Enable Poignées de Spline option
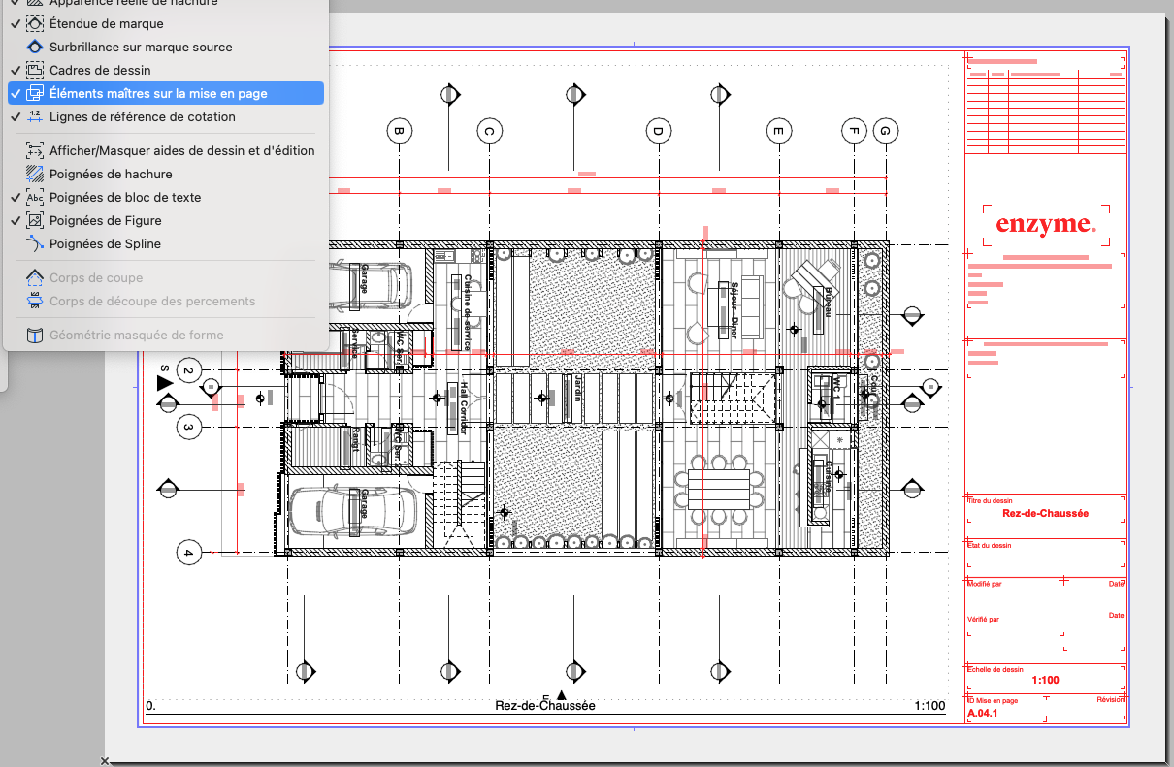Screen dimensions: 1174x767 coord(165,243)
